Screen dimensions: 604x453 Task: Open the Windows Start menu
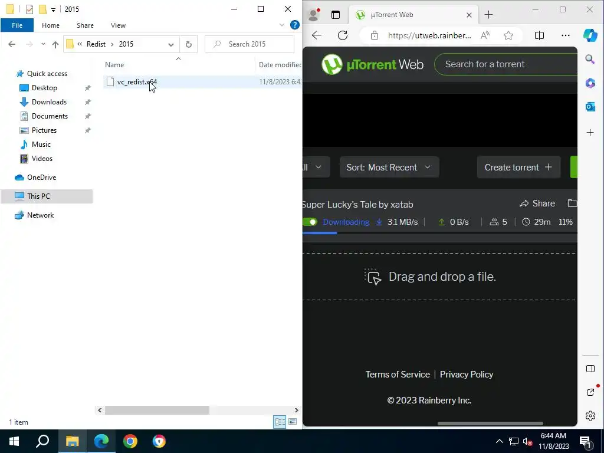tap(14, 441)
